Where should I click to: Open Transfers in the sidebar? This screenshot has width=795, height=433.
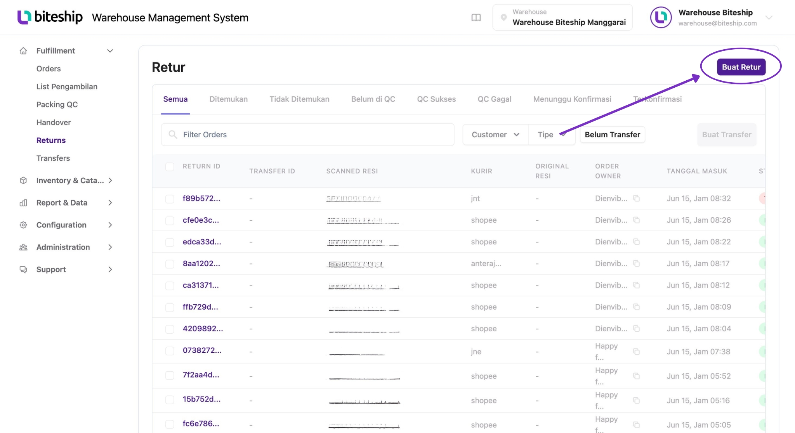53,158
